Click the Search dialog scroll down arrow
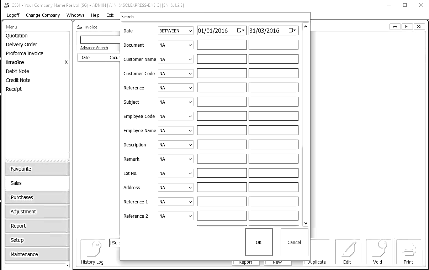Viewport: 429px width, 270px height. coord(305,223)
